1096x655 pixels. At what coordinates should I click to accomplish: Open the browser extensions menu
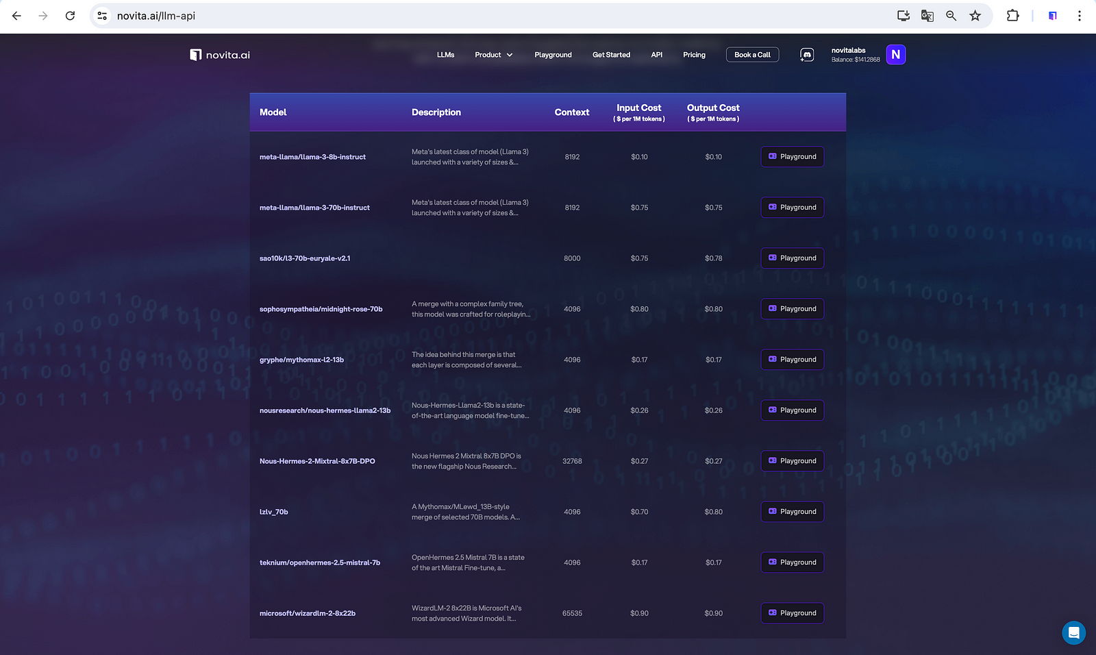click(1012, 16)
